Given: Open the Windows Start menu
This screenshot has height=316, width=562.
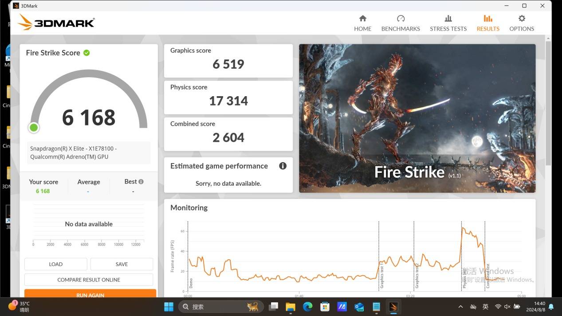Looking at the screenshot, I should coord(169,307).
